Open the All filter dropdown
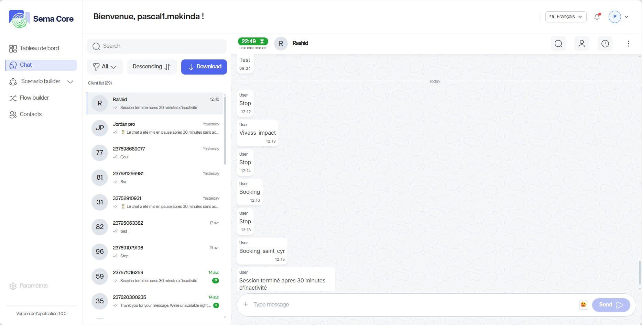The image size is (642, 325). pos(105,67)
